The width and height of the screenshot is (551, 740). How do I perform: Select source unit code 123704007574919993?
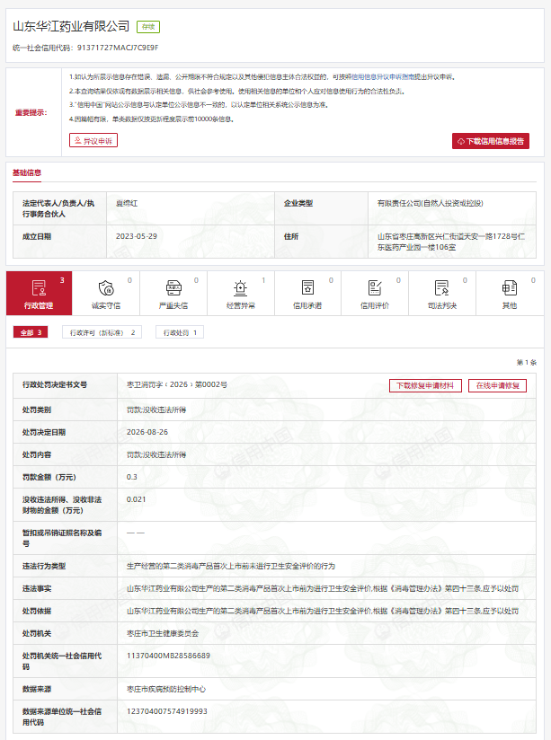point(167,711)
